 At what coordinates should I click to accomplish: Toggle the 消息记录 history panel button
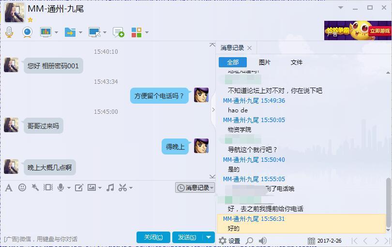(195, 188)
